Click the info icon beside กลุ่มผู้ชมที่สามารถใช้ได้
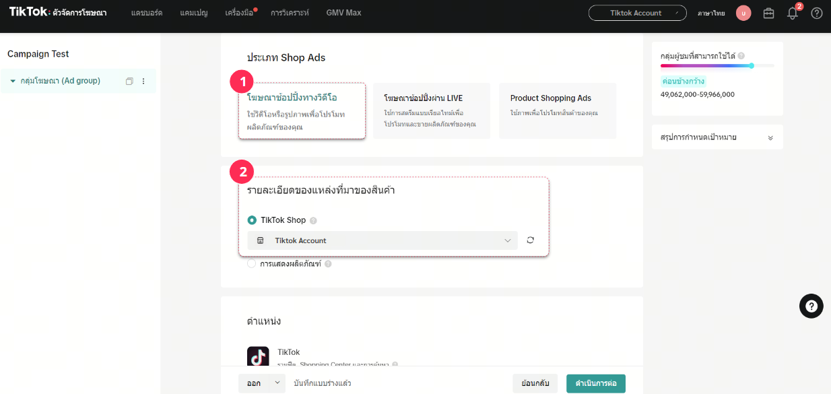831x394 pixels. point(741,57)
